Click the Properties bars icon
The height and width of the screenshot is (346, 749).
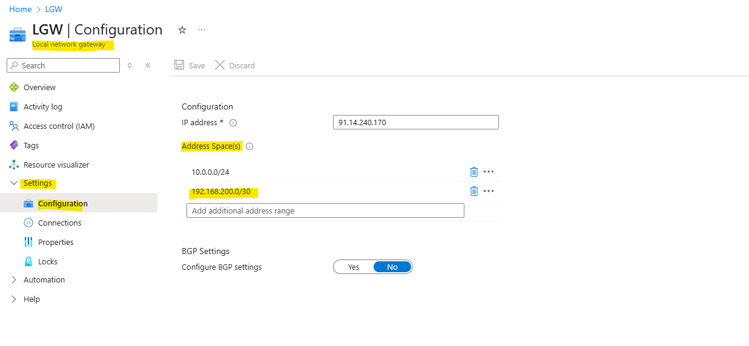pos(28,242)
